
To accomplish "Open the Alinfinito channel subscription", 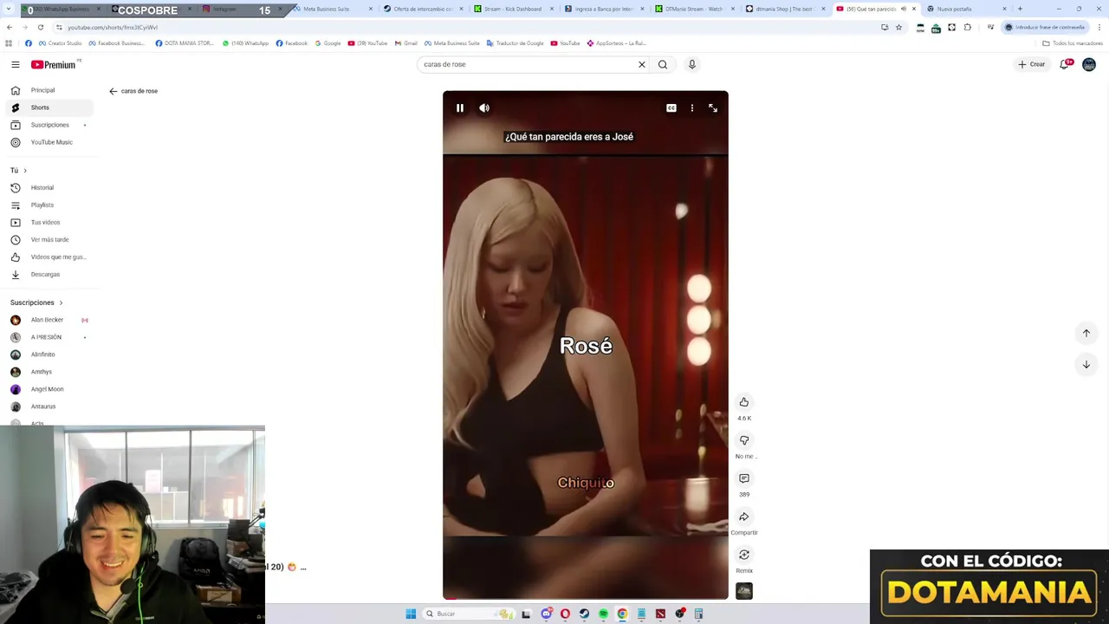I will pyautogui.click(x=49, y=354).
